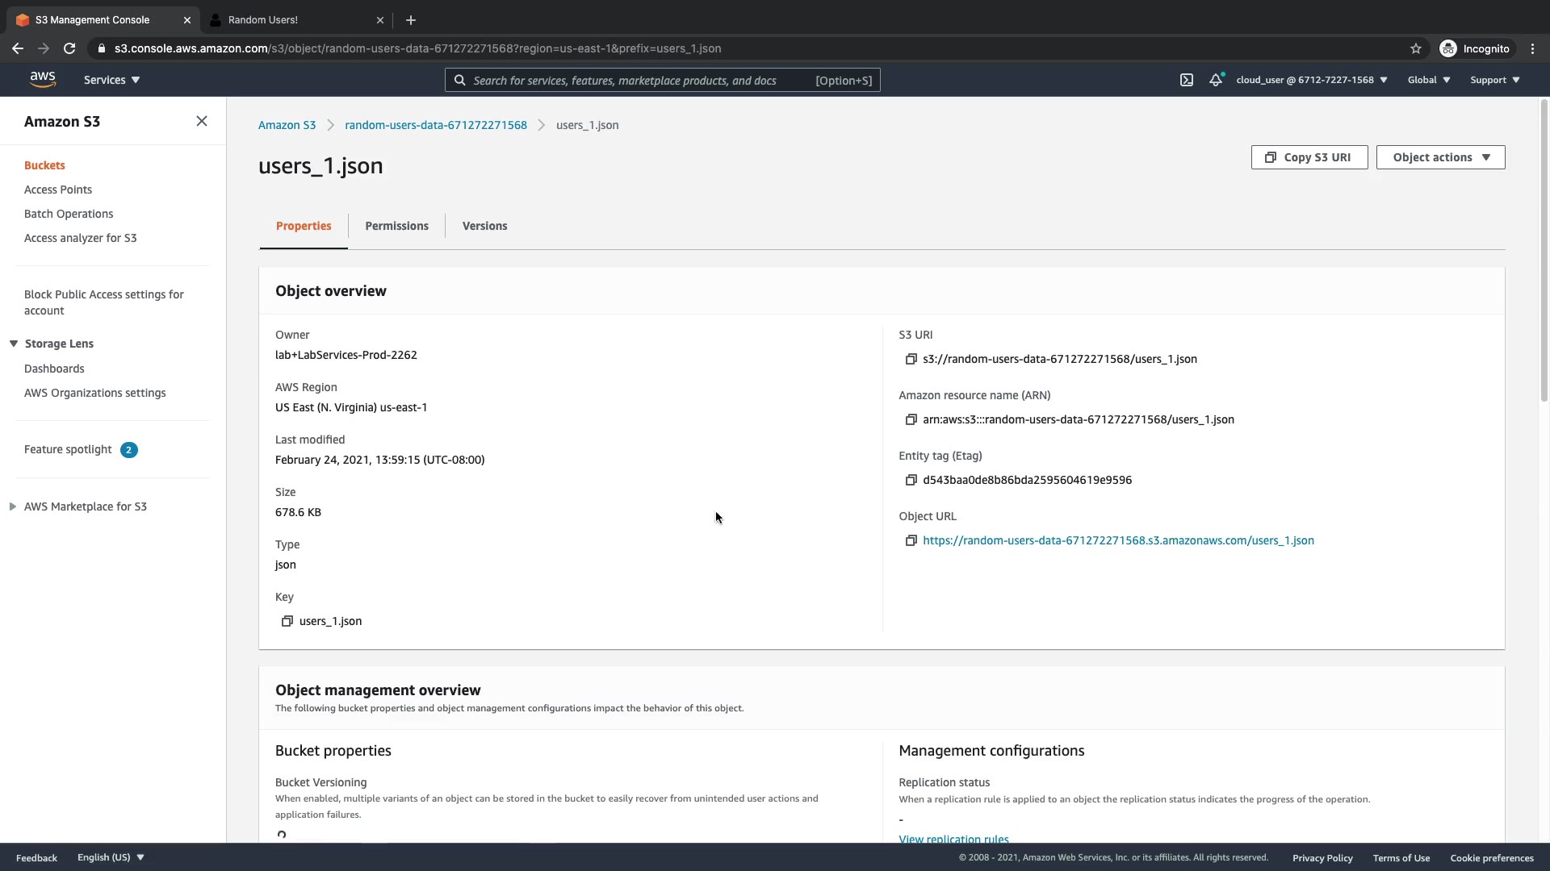This screenshot has height=871, width=1550.
Task: Click the Copy S3 URI button
Action: pyautogui.click(x=1309, y=157)
